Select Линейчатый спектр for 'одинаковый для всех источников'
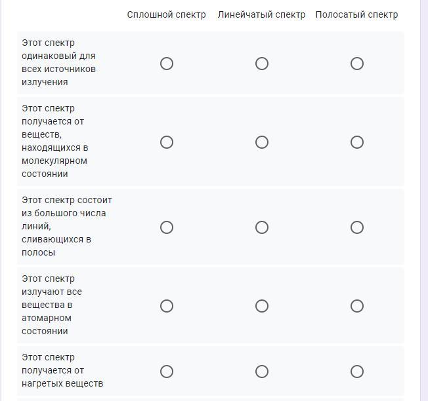The image size is (428, 401). (x=262, y=64)
